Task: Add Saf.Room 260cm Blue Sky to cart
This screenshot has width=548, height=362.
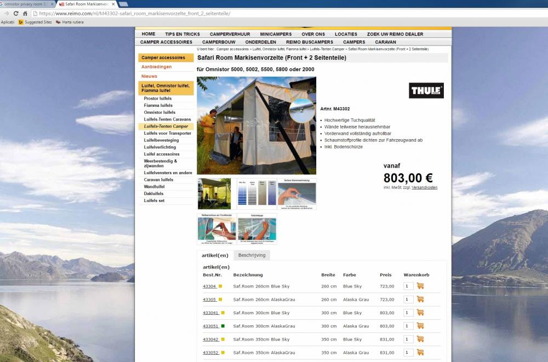Action: 420,286
